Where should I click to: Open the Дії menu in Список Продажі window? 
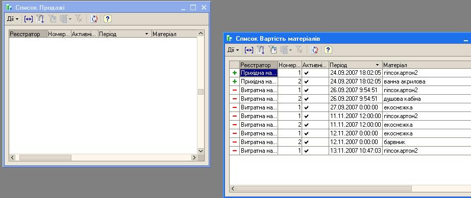point(13,19)
